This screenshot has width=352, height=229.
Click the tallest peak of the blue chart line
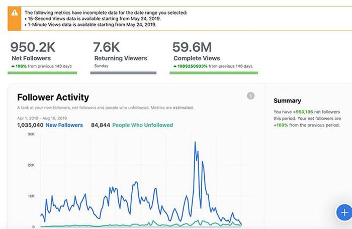click(195, 142)
